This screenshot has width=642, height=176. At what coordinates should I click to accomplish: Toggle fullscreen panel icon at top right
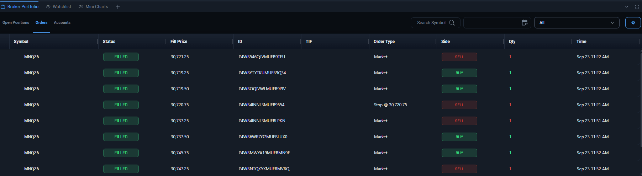pos(637,7)
